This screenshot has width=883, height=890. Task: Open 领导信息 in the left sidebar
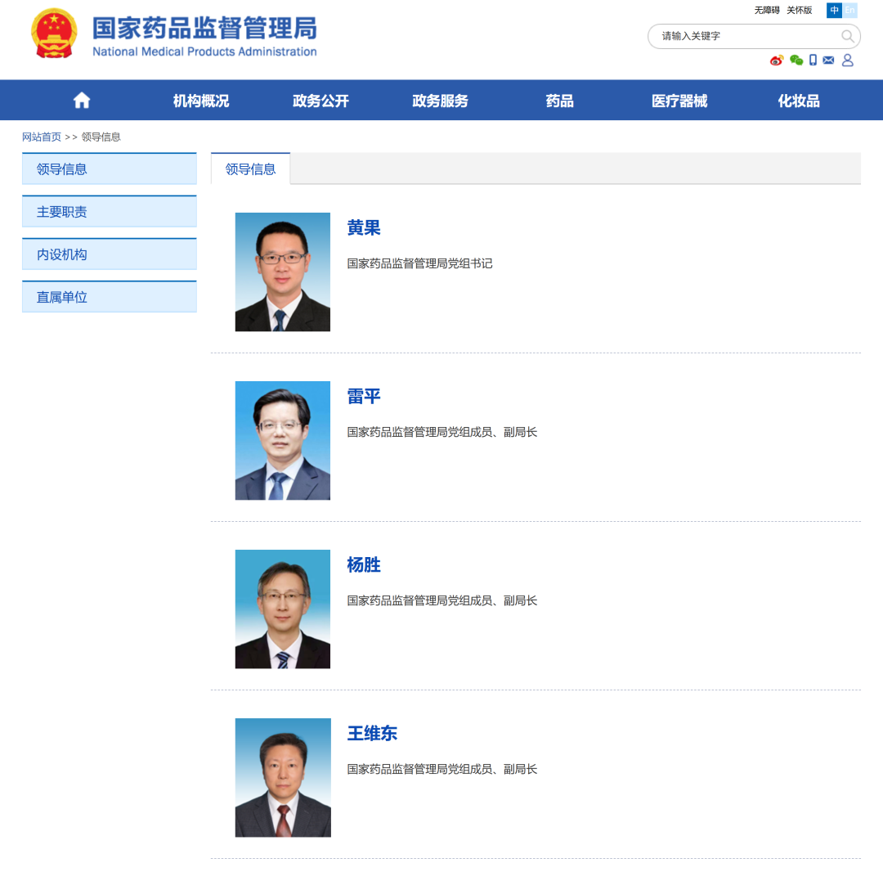[x=110, y=169]
